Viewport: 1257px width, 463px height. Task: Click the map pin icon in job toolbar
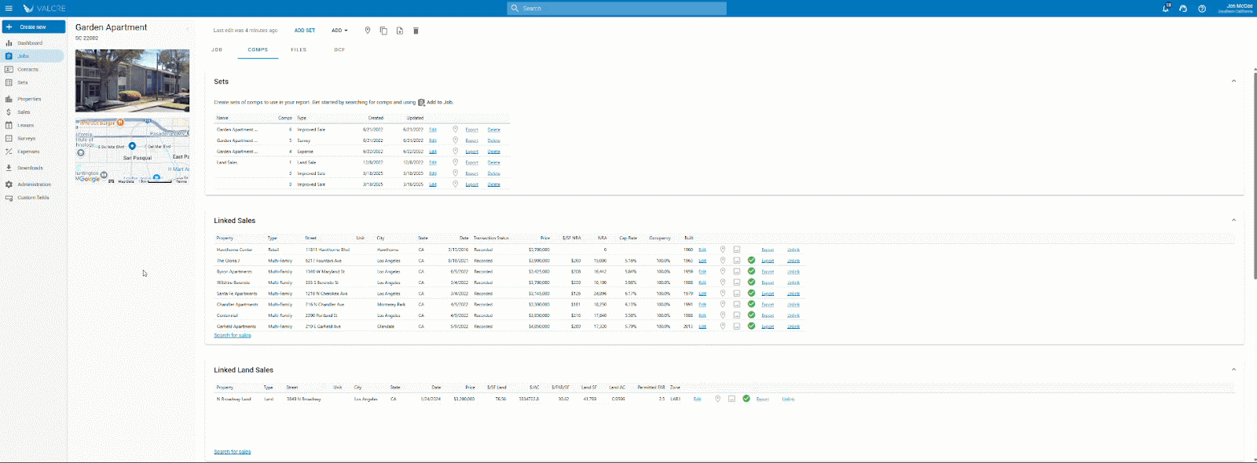[x=367, y=31]
